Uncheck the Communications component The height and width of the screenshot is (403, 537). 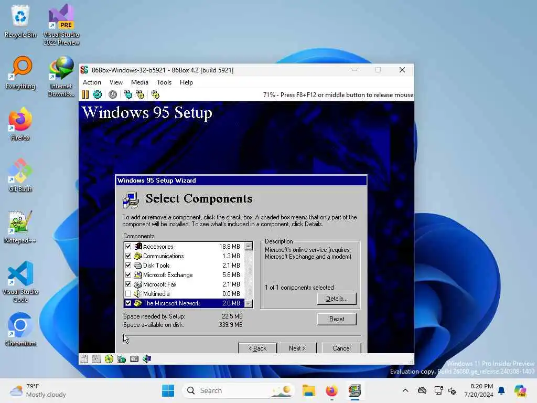pos(128,256)
